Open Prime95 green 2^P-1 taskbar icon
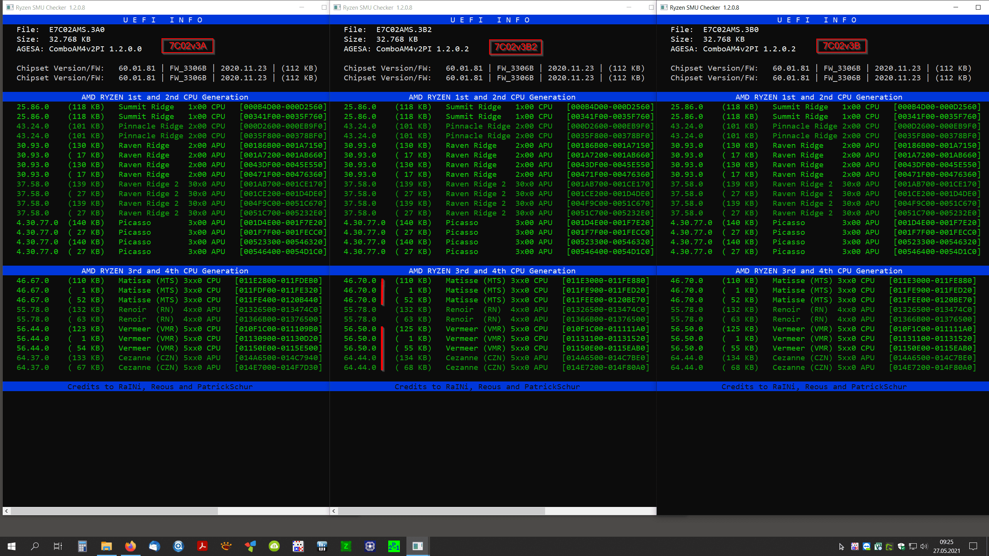This screenshot has height=556, width=989. (394, 546)
